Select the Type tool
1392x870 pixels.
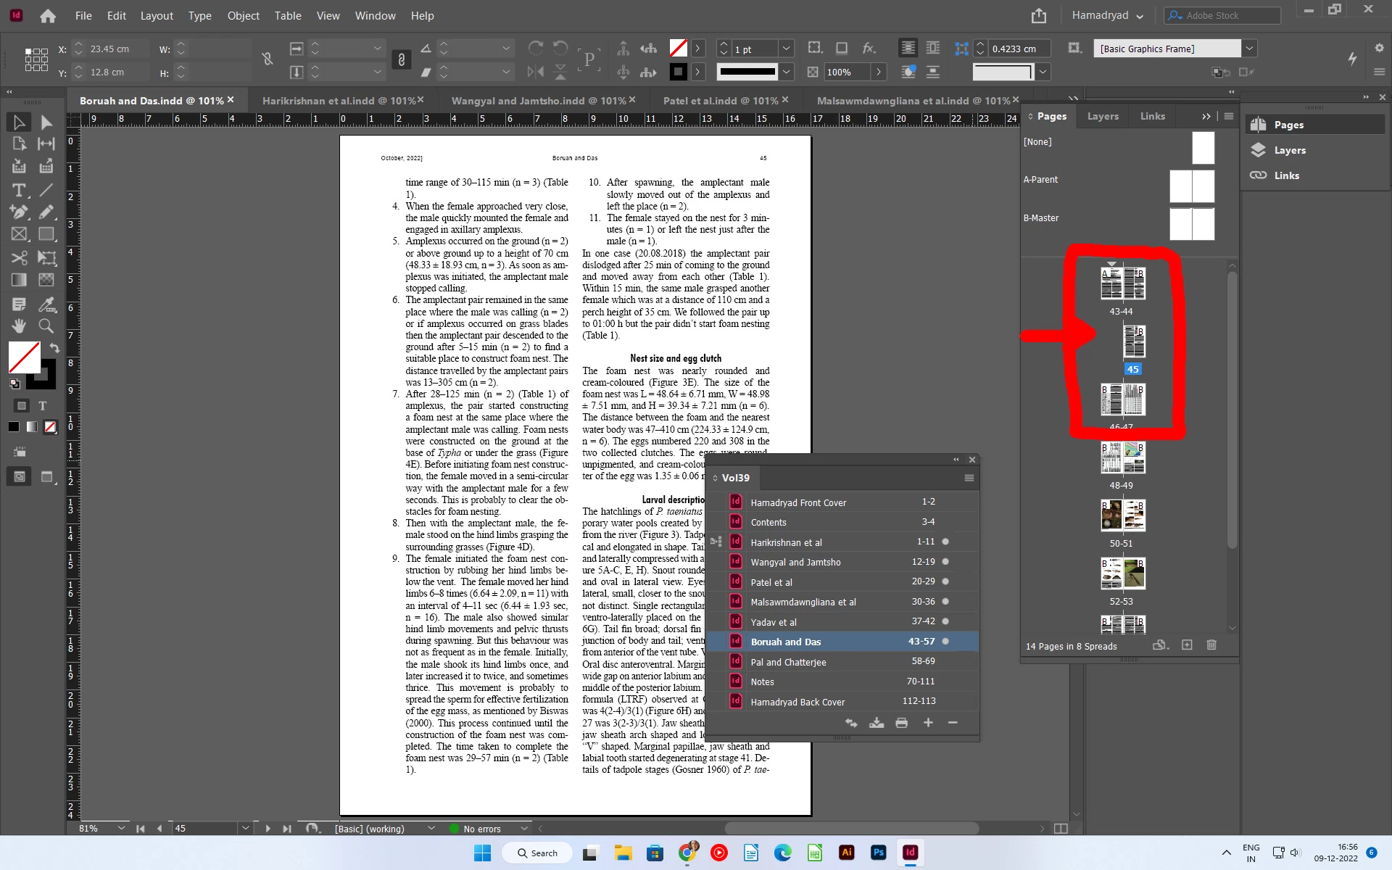18,190
